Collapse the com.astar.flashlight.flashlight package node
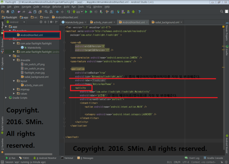 pos(14,43)
